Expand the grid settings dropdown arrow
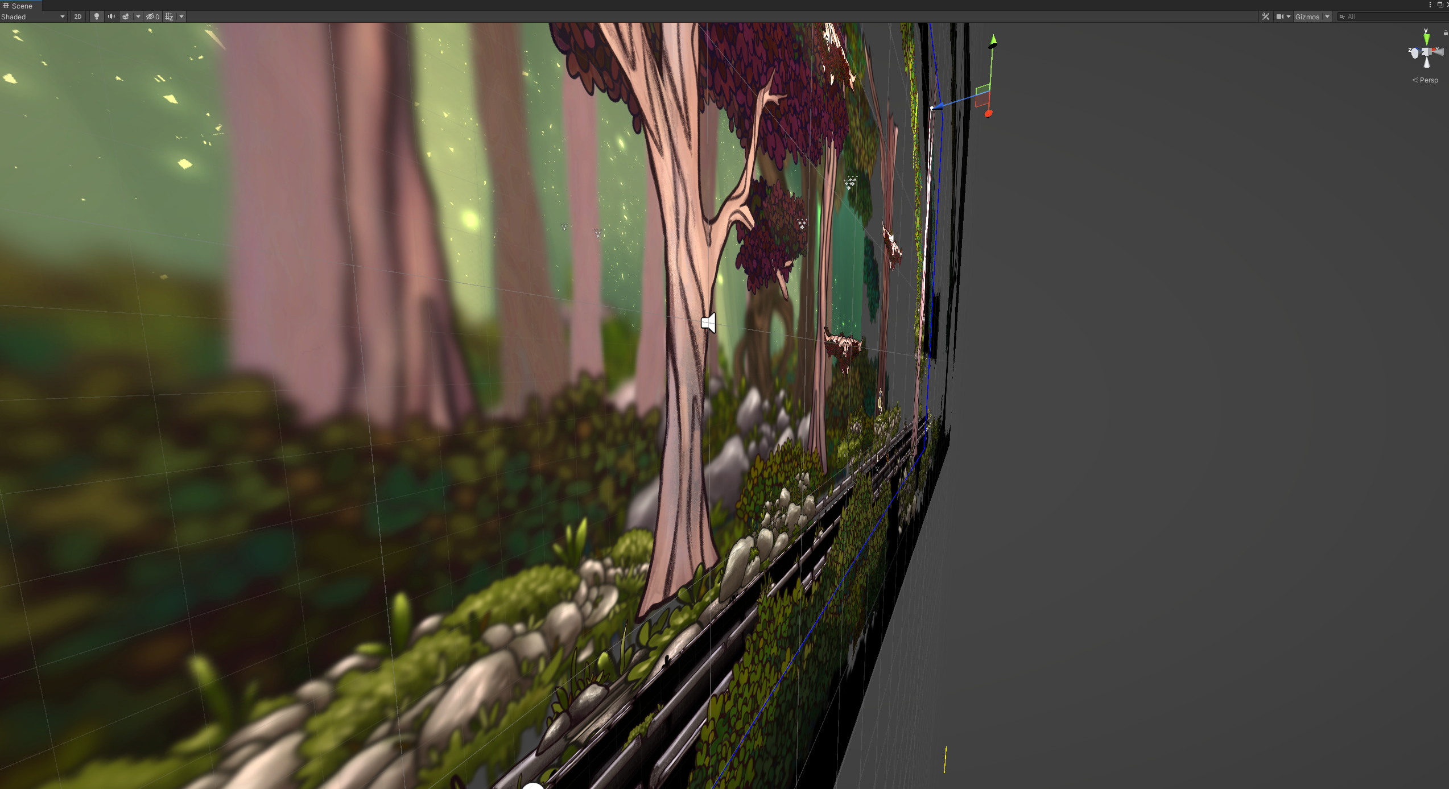Screen dimensions: 1449x789 [x=181, y=16]
